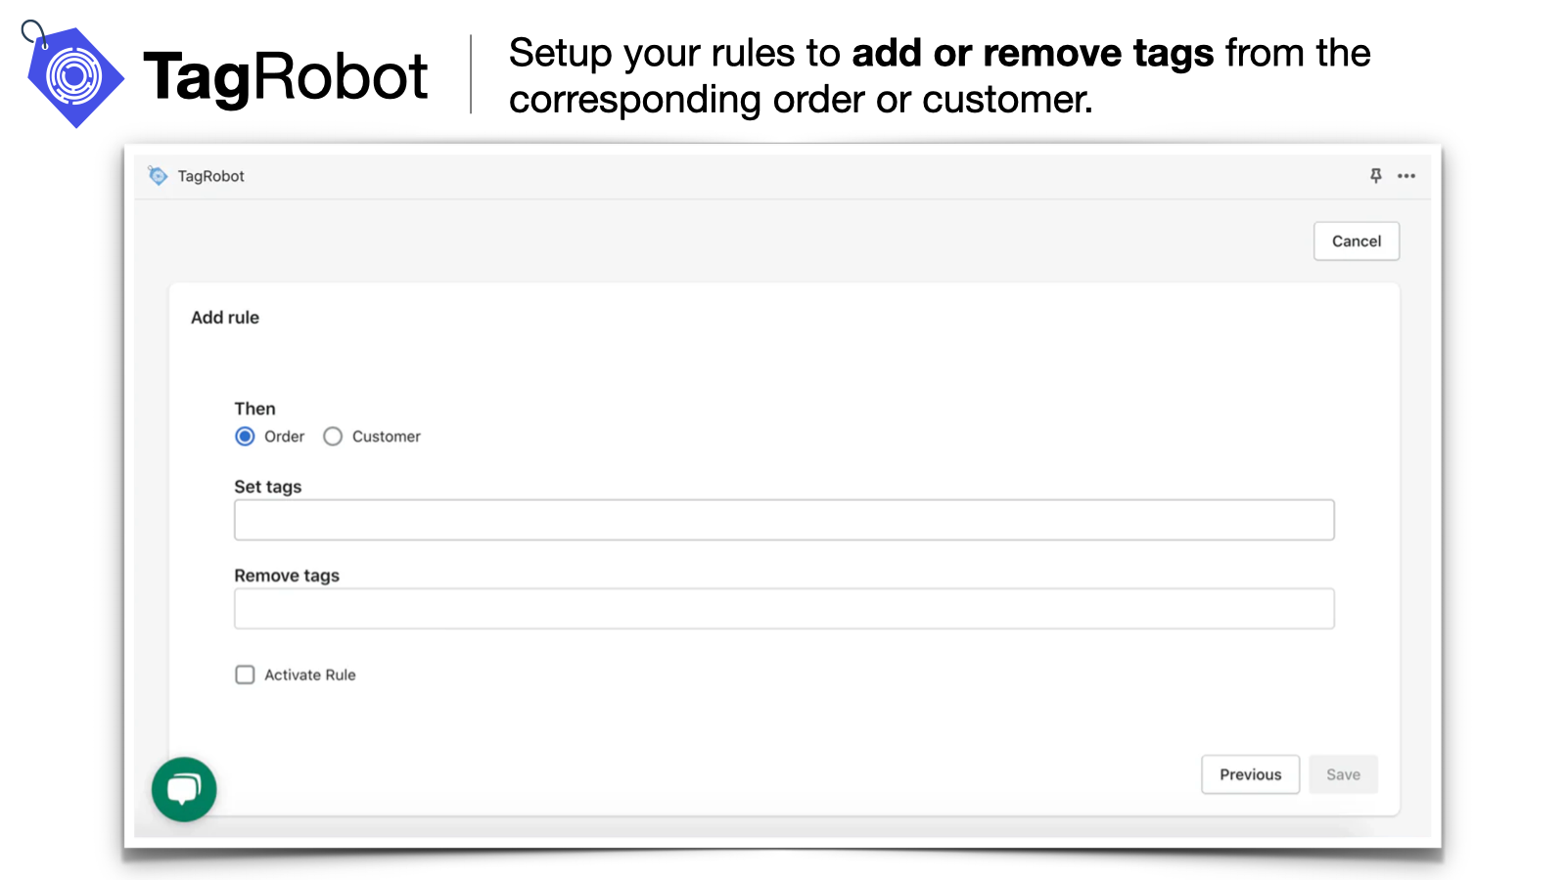Click the Cancel button
The image size is (1566, 880).
[1356, 241]
